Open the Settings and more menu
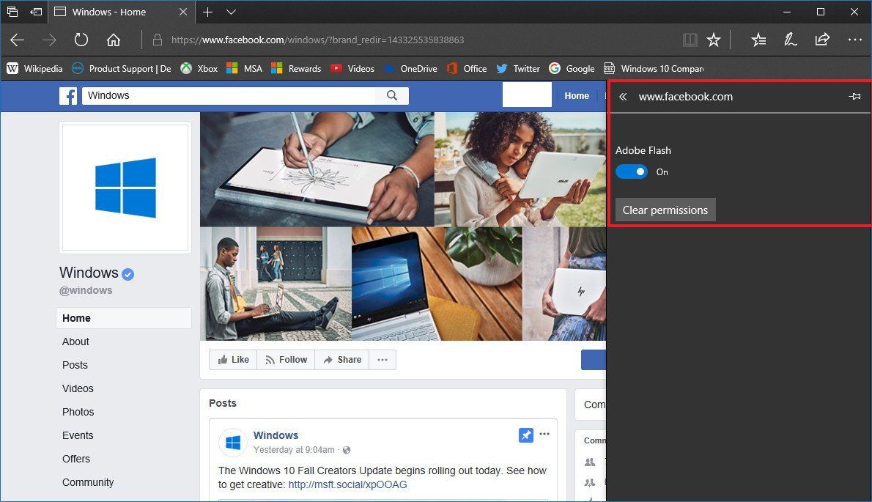This screenshot has height=502, width=872. [x=855, y=40]
